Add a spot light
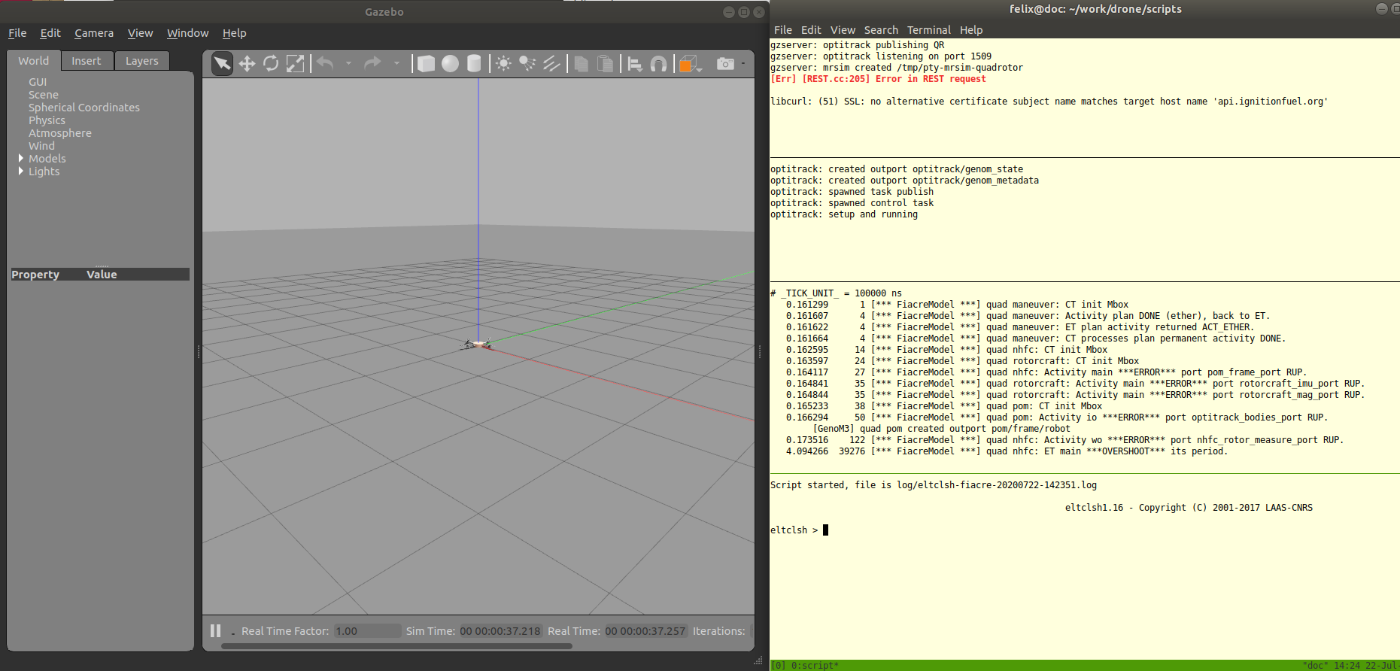 pos(527,64)
